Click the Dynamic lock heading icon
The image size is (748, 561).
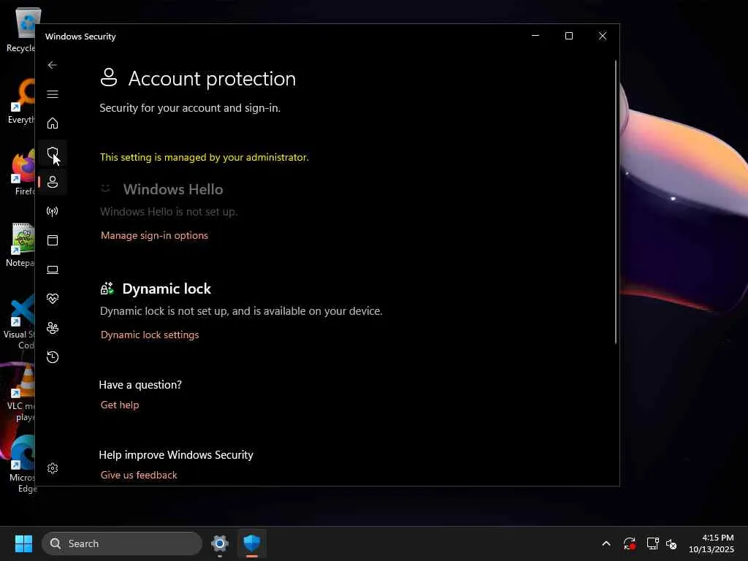pyautogui.click(x=107, y=288)
